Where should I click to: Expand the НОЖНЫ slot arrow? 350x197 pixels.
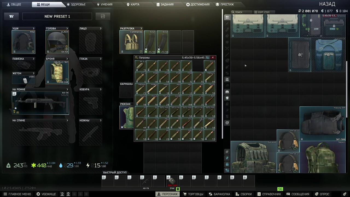click(101, 120)
